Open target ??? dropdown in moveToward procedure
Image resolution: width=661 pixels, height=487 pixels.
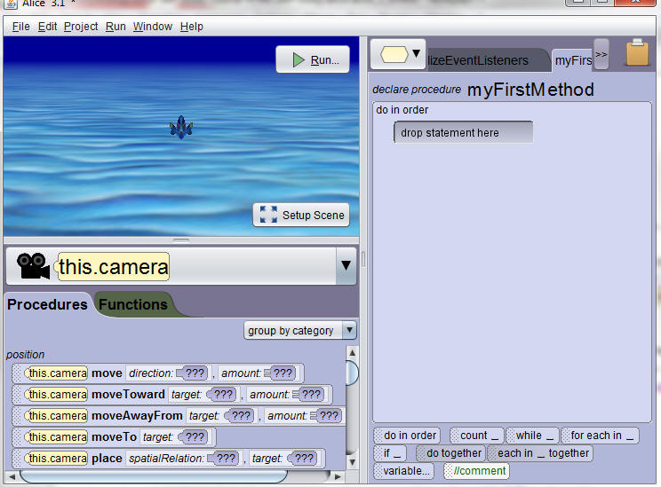(221, 395)
